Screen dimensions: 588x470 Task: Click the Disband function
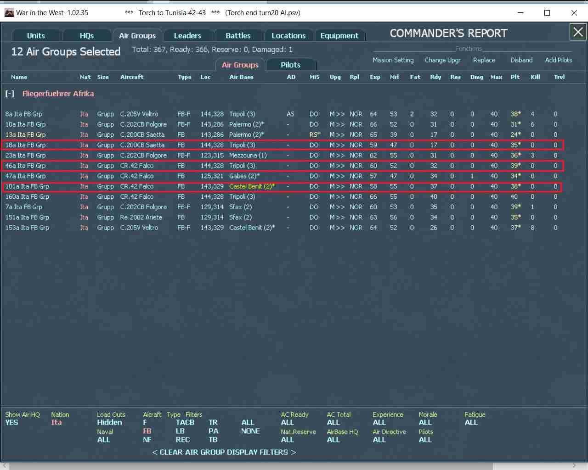pos(521,60)
